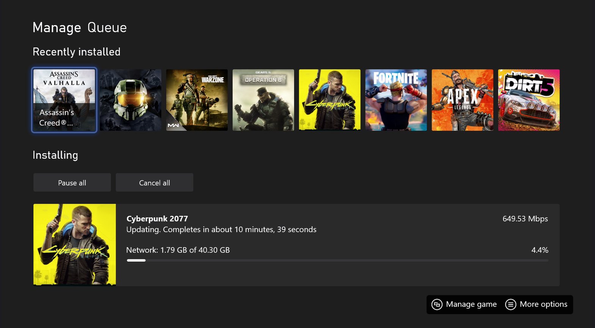Screen dimensions: 595x328
Task: Open More options label
Action: coord(543,304)
